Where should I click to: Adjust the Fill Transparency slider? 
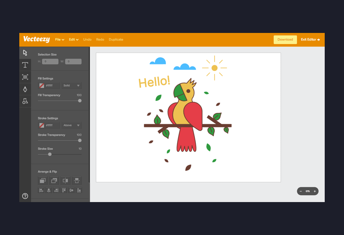tap(80, 101)
